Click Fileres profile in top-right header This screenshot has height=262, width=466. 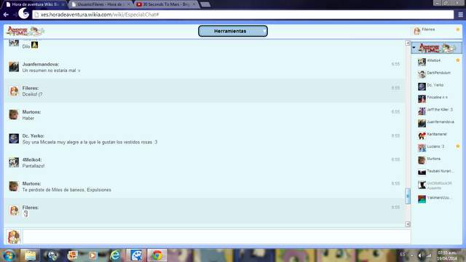(x=424, y=31)
